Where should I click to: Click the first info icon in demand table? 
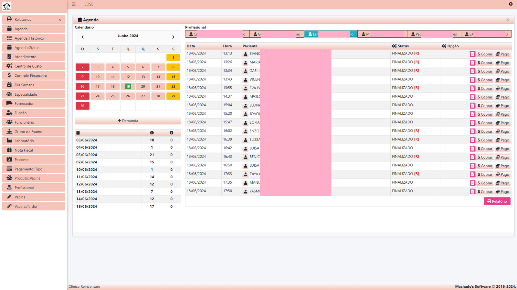[152, 133]
